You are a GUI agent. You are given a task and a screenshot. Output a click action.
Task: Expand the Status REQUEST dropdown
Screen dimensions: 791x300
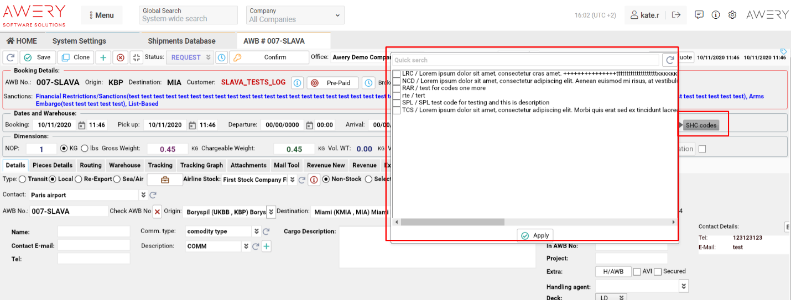(x=209, y=57)
